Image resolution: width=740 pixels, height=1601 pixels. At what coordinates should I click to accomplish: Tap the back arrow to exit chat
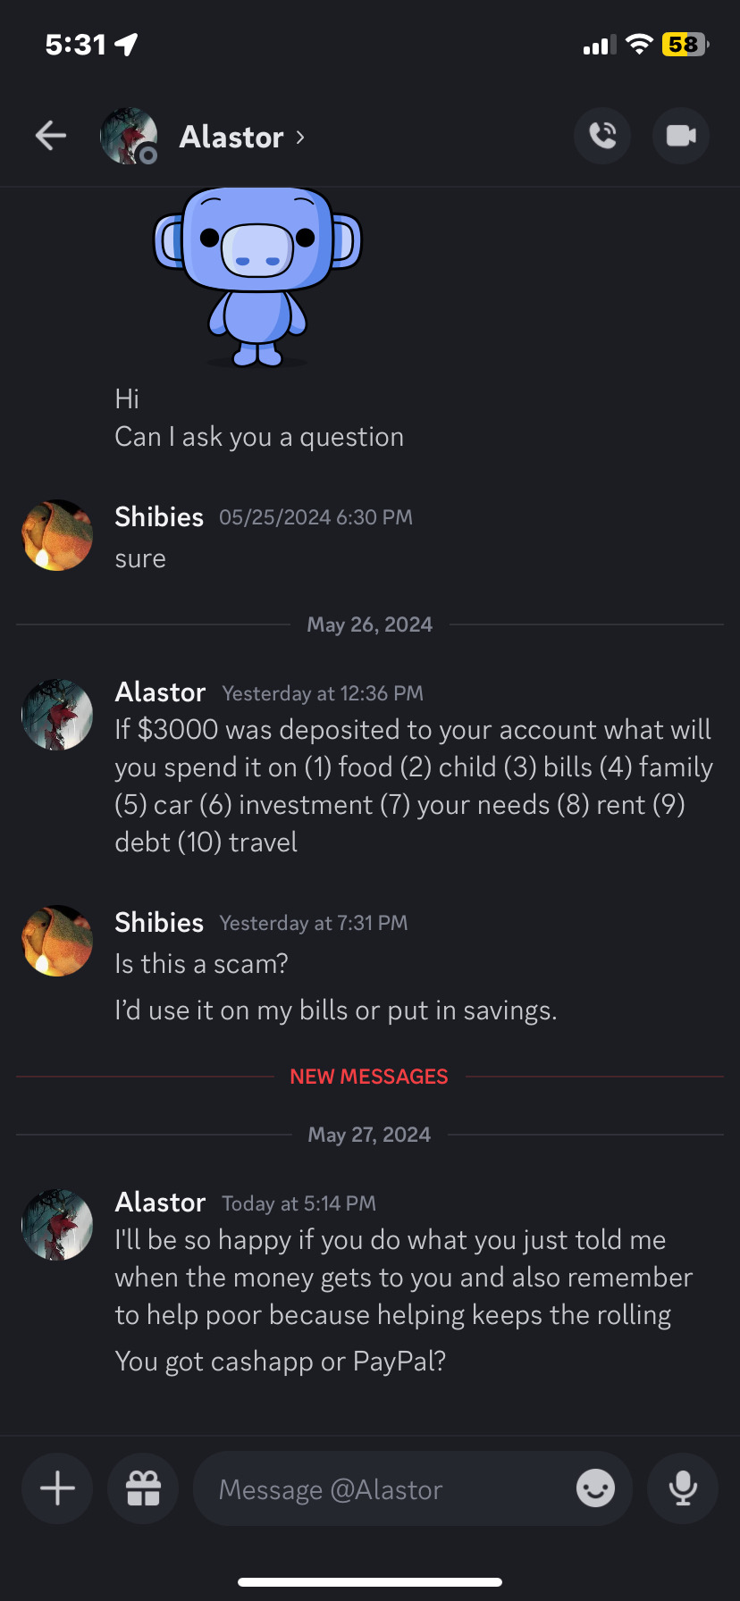click(x=51, y=136)
